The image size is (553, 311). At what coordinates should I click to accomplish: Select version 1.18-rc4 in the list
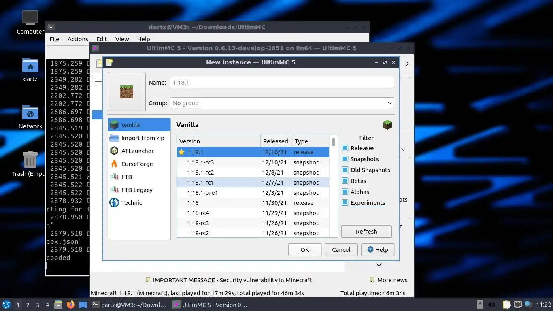(x=253, y=213)
